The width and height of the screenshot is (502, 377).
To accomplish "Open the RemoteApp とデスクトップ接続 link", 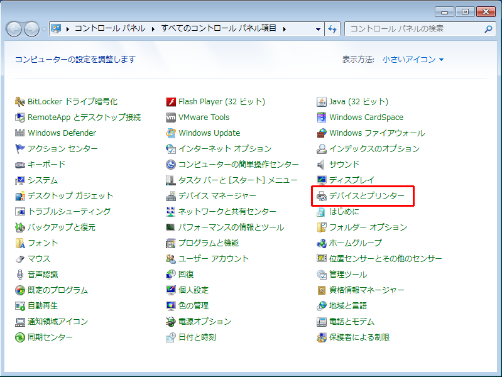I will pyautogui.click(x=84, y=117).
